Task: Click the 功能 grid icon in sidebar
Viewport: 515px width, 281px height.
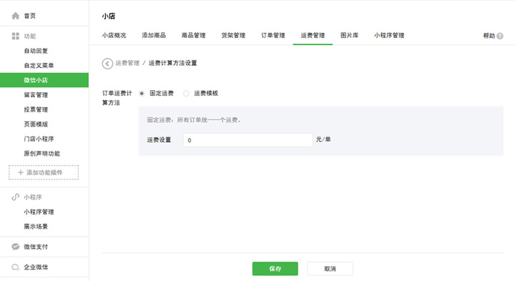Action: pos(16,36)
